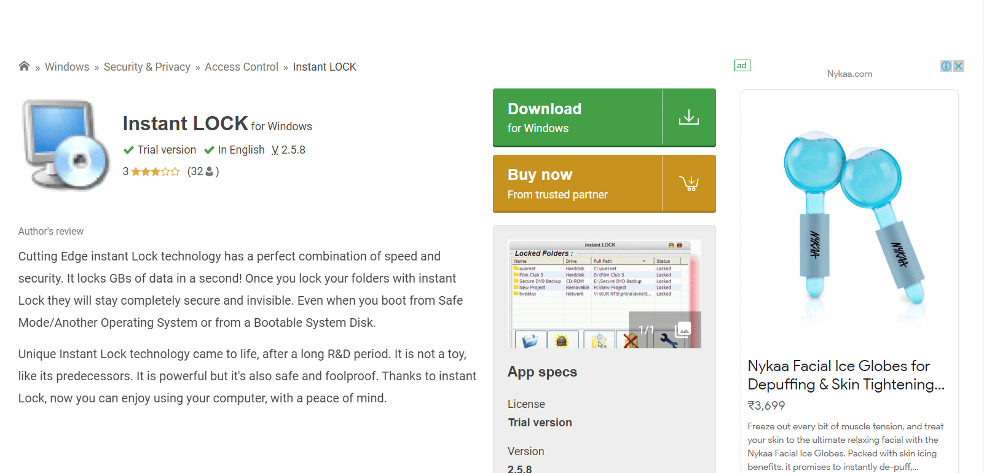Click the Author's review heading
Screen dimensions: 984x473
(51, 231)
